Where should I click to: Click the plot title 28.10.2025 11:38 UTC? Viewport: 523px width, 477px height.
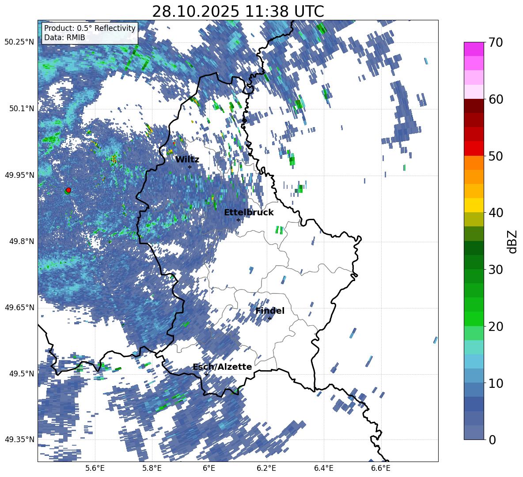238,11
